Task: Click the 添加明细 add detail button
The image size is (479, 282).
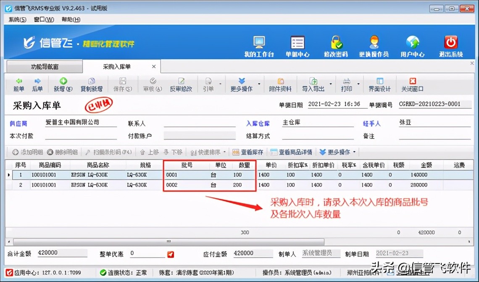Action: tap(27, 152)
